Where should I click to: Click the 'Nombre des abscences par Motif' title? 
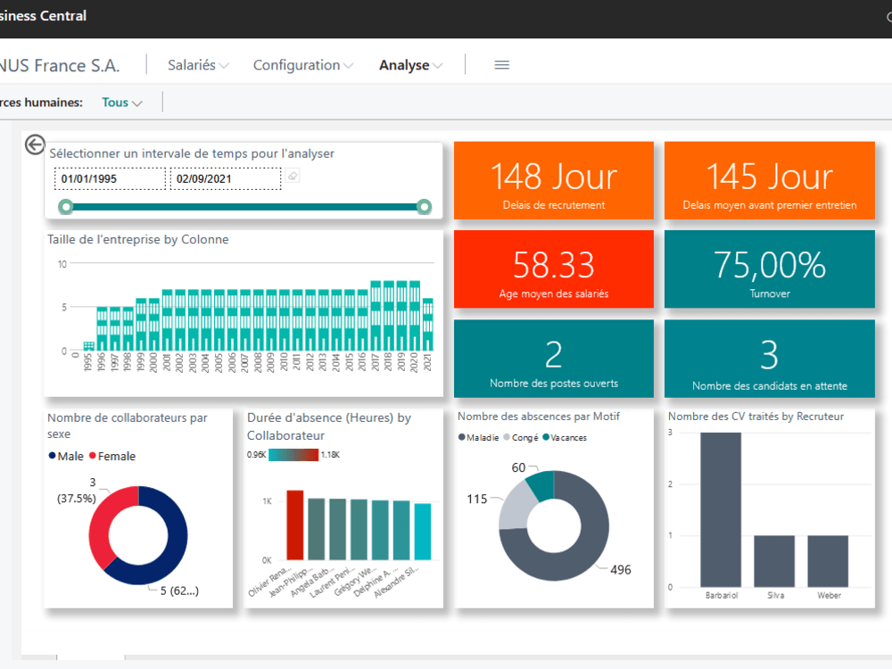point(539,417)
